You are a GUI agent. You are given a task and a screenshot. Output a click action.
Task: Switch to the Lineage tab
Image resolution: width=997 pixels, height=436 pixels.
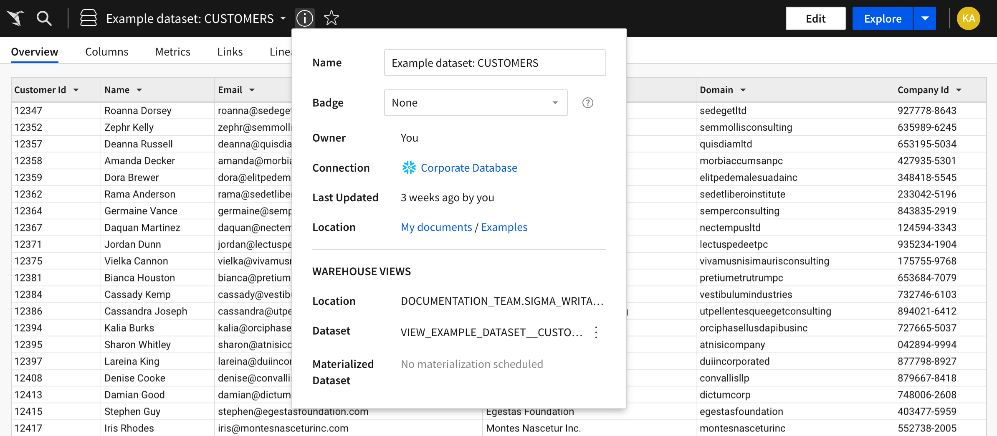coord(281,52)
